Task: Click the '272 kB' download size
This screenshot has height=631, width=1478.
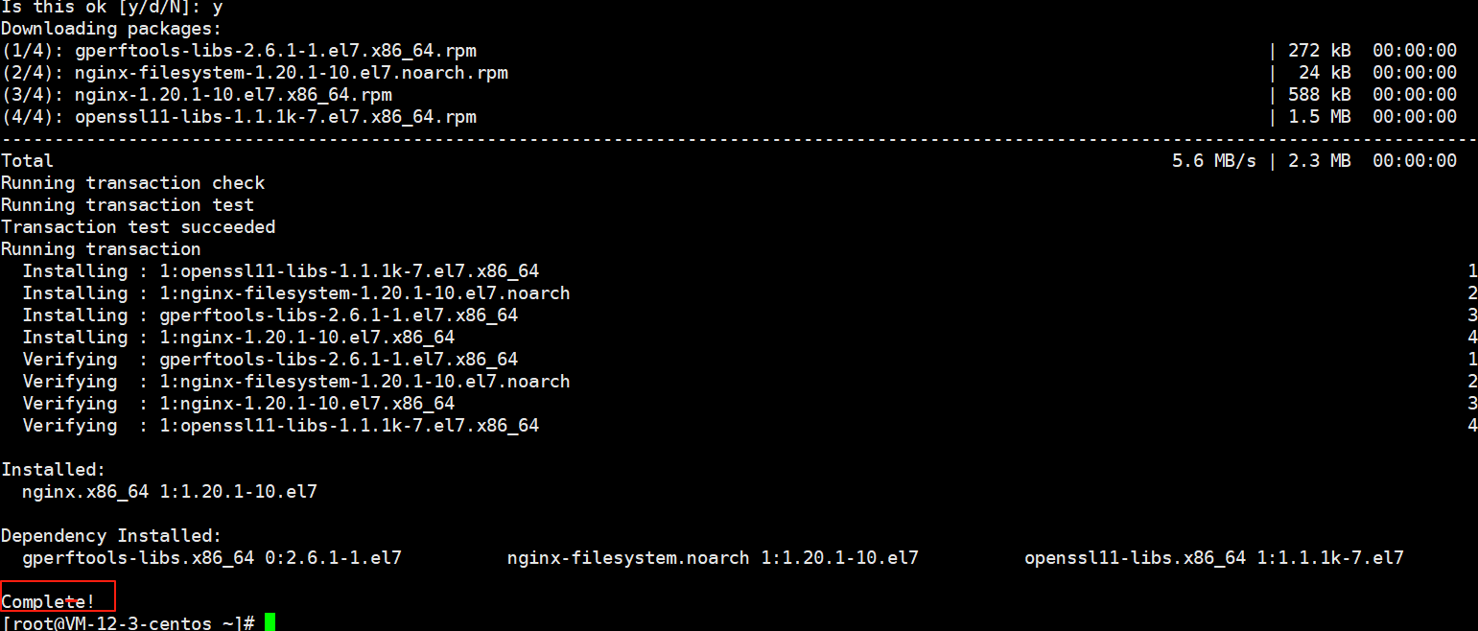Action: [1320, 51]
